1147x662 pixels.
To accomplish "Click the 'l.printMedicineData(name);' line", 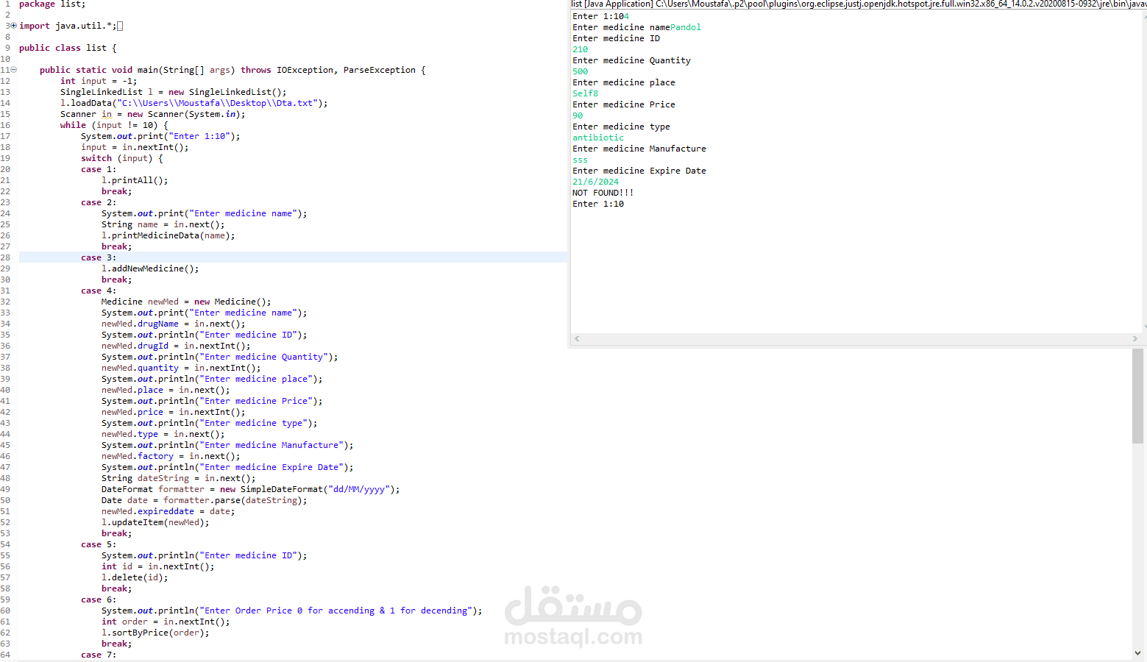I will point(168,235).
